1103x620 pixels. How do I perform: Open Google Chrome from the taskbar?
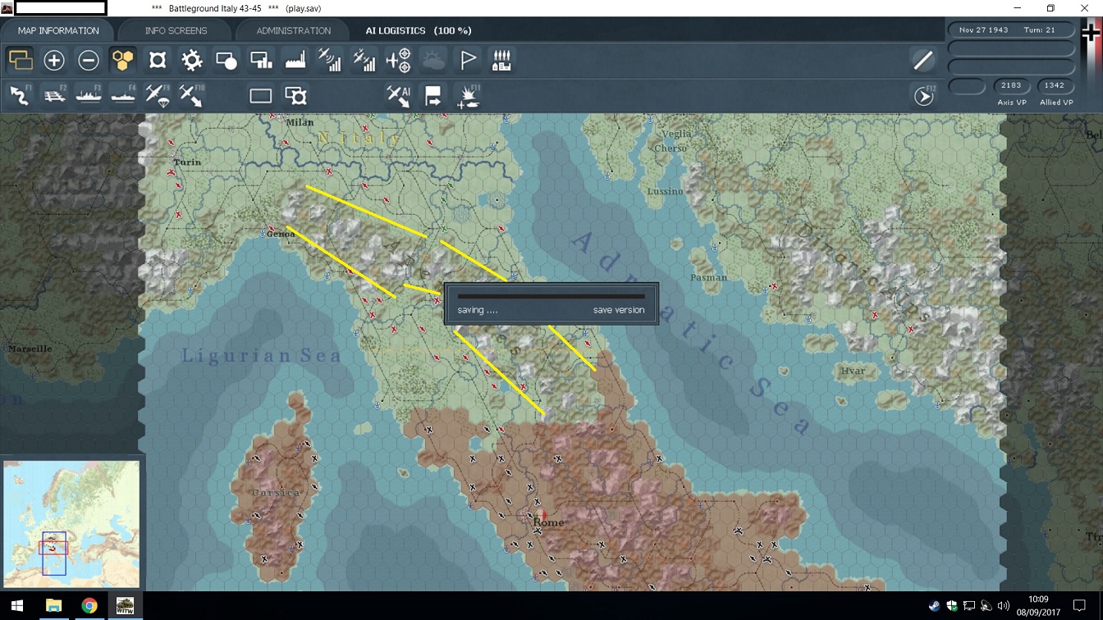(89, 606)
